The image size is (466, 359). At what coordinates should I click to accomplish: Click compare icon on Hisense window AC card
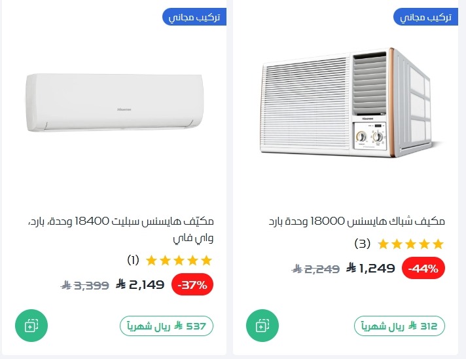click(x=262, y=326)
